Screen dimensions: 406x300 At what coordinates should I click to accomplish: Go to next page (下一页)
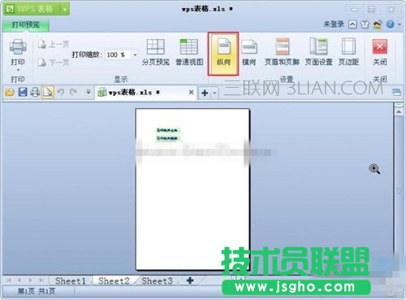pyautogui.click(x=54, y=63)
